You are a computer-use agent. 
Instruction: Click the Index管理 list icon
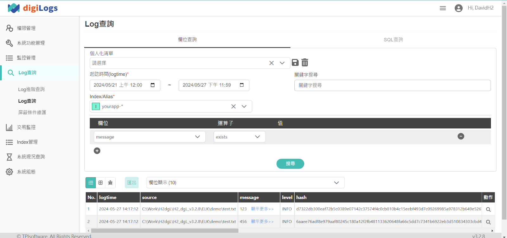point(10,142)
